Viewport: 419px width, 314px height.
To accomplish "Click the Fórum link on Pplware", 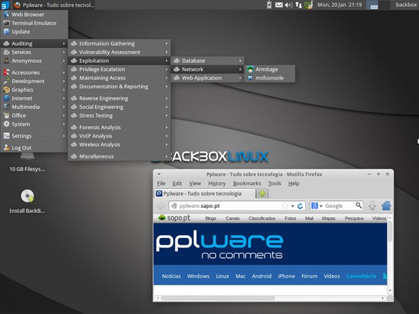I will 309,276.
